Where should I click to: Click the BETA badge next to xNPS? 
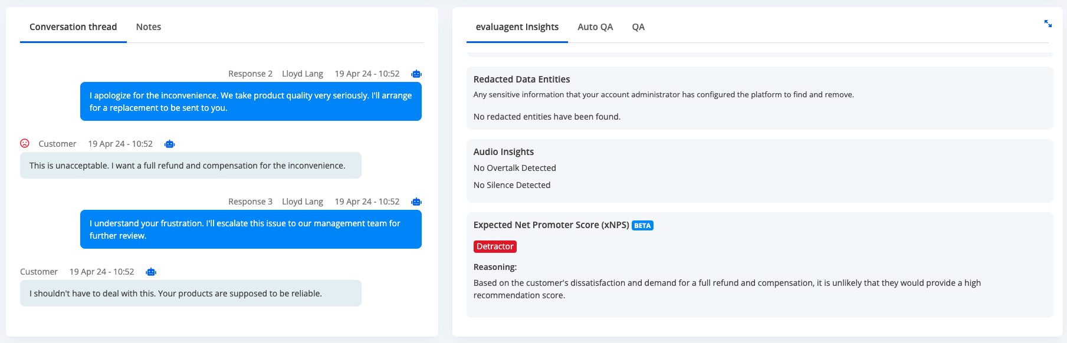642,226
